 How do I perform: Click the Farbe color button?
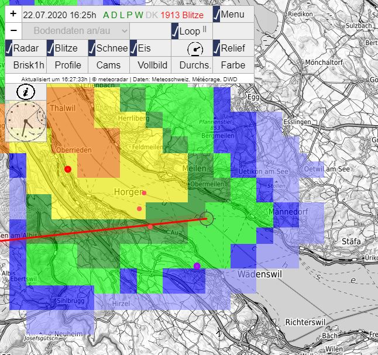[x=233, y=65]
